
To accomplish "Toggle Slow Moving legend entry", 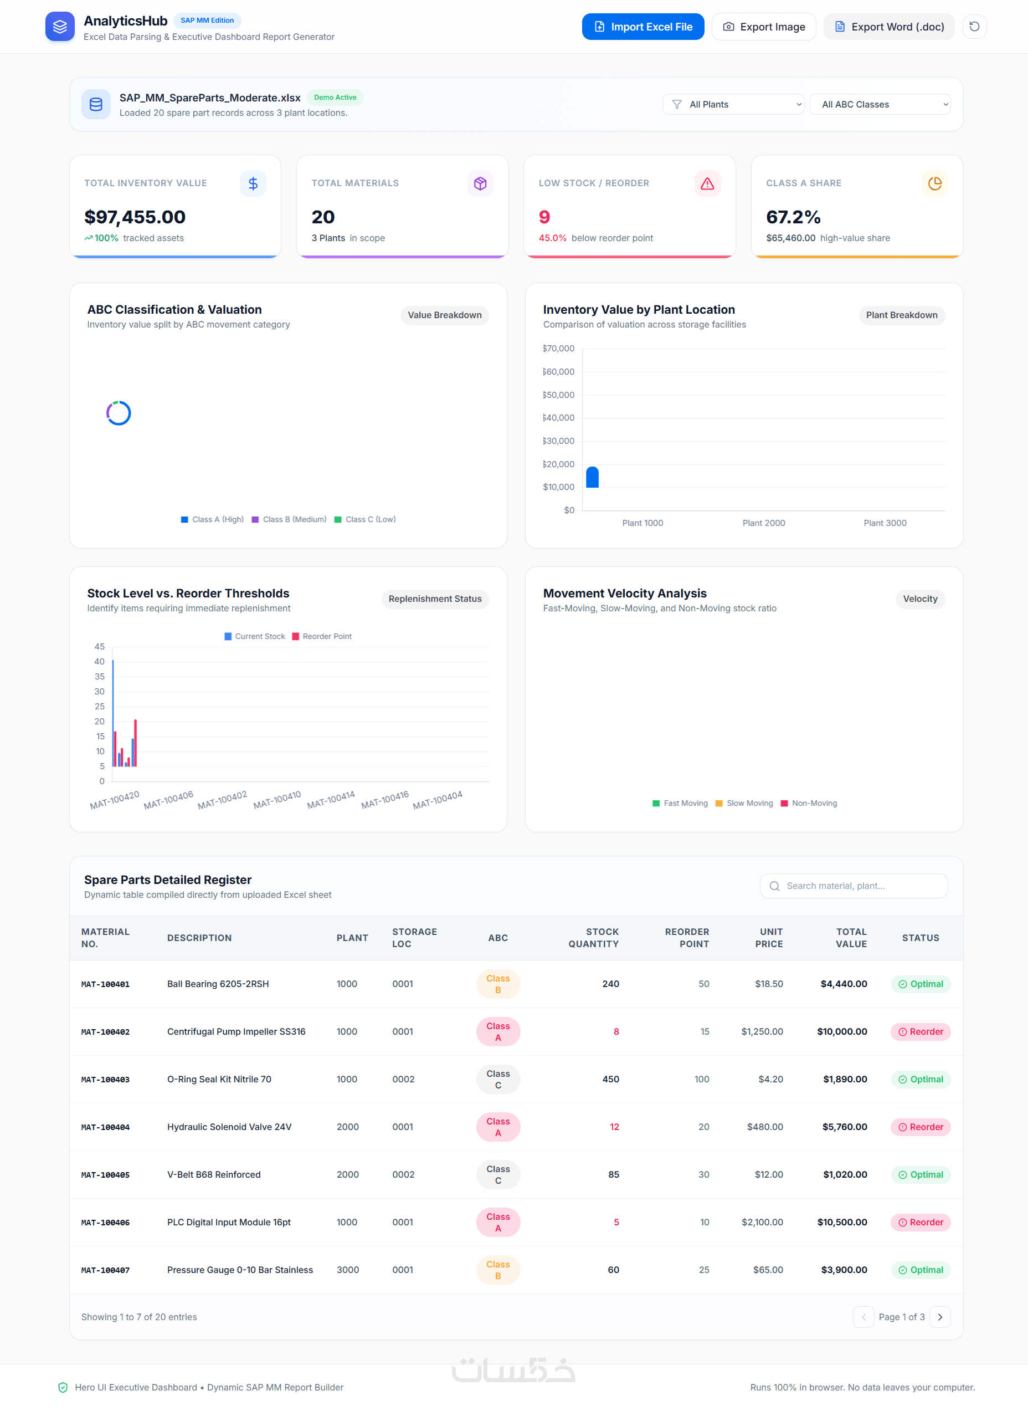I will (x=744, y=803).
